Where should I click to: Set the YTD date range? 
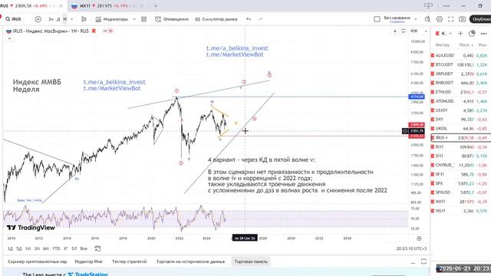(56, 248)
